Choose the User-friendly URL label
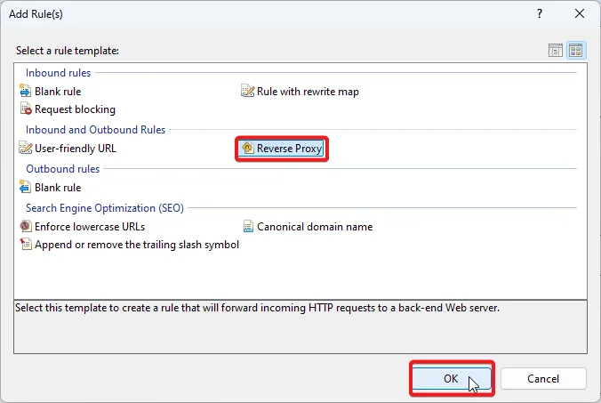This screenshot has width=601, height=403. [x=76, y=149]
